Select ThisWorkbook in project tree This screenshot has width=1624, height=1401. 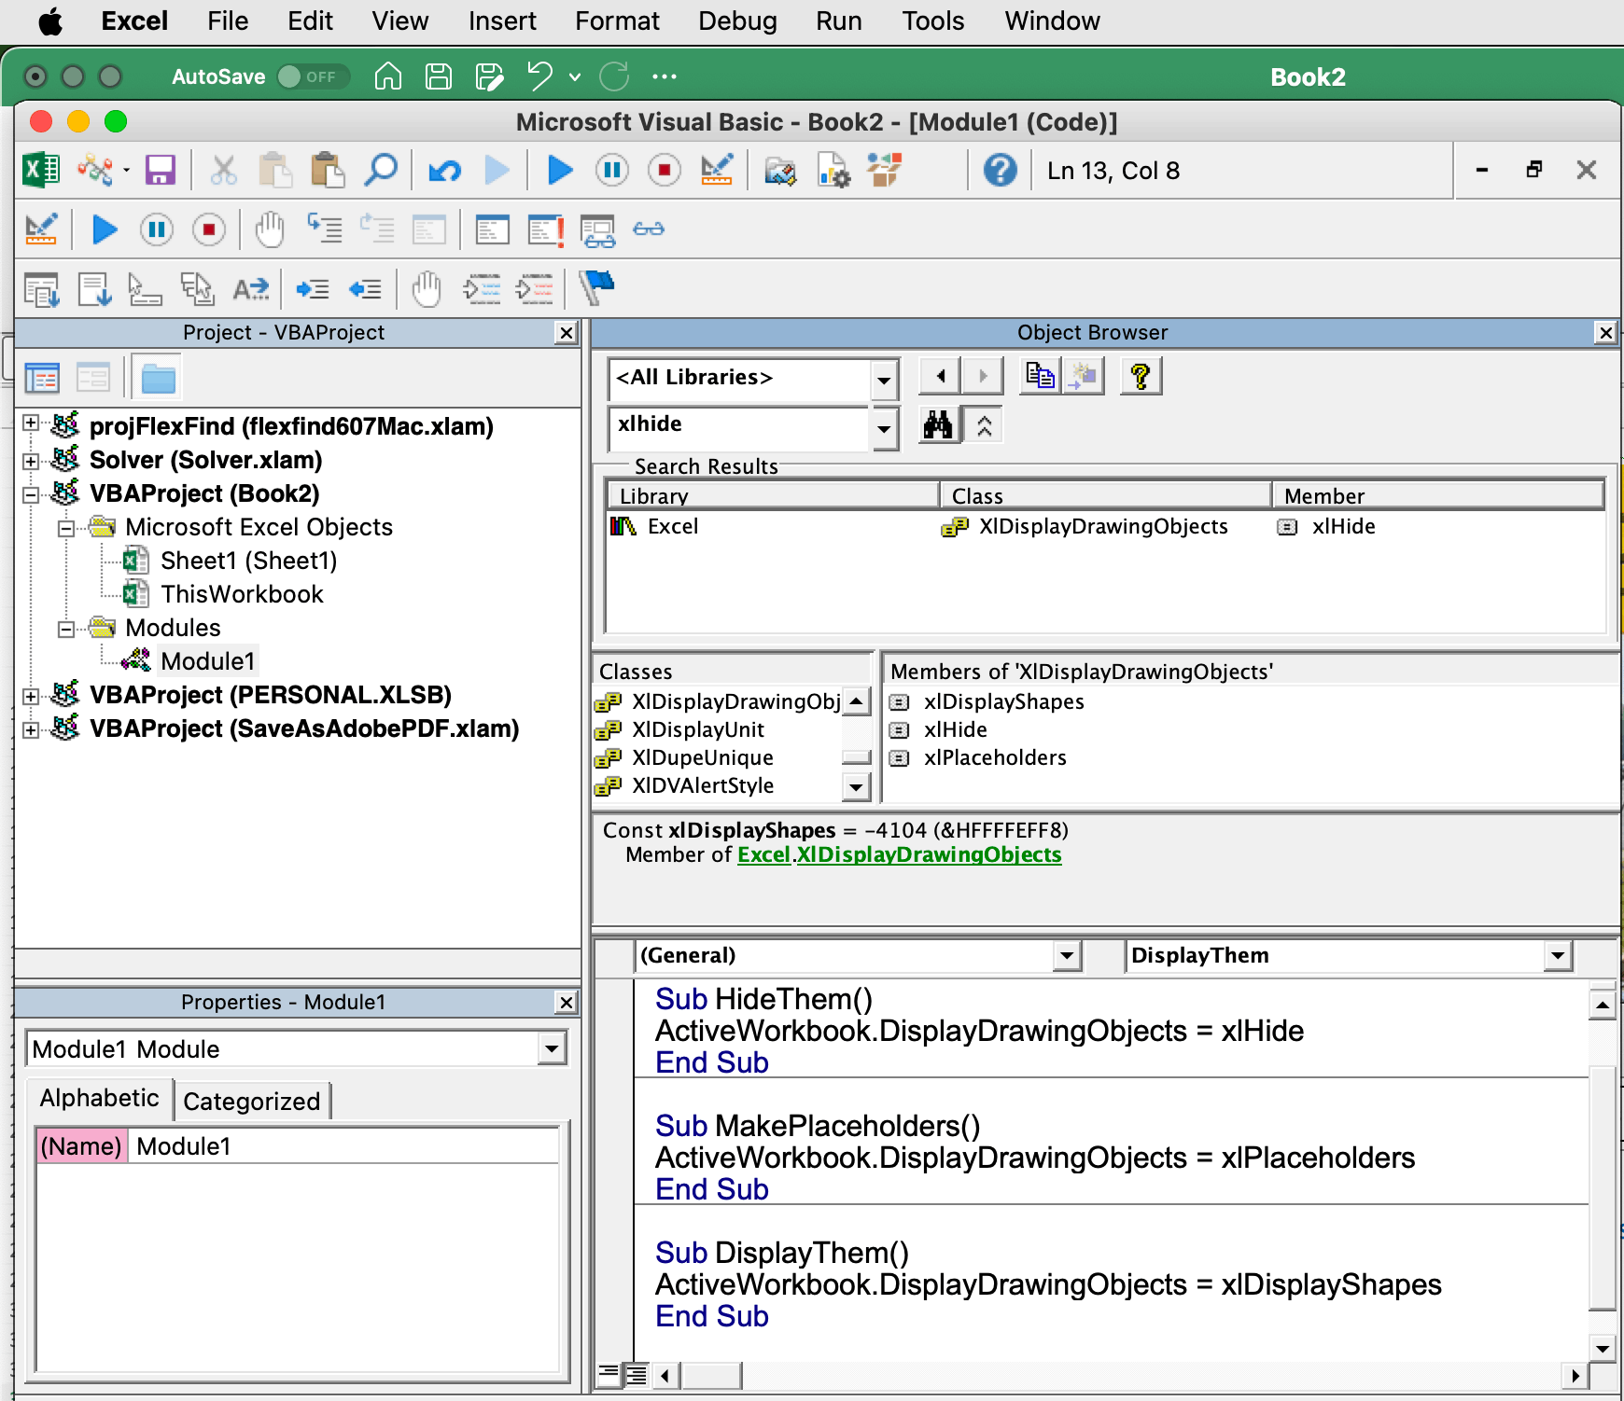tap(242, 594)
